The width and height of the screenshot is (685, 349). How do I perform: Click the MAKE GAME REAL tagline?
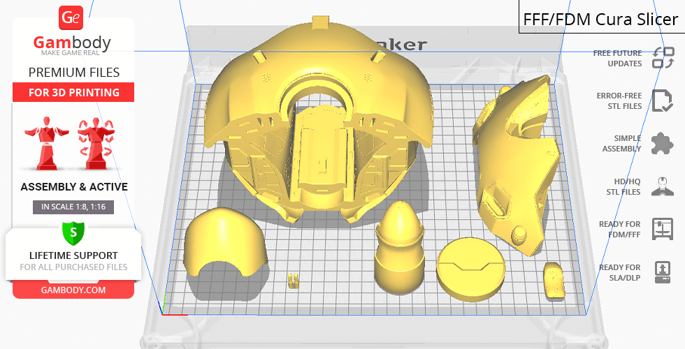(71, 53)
